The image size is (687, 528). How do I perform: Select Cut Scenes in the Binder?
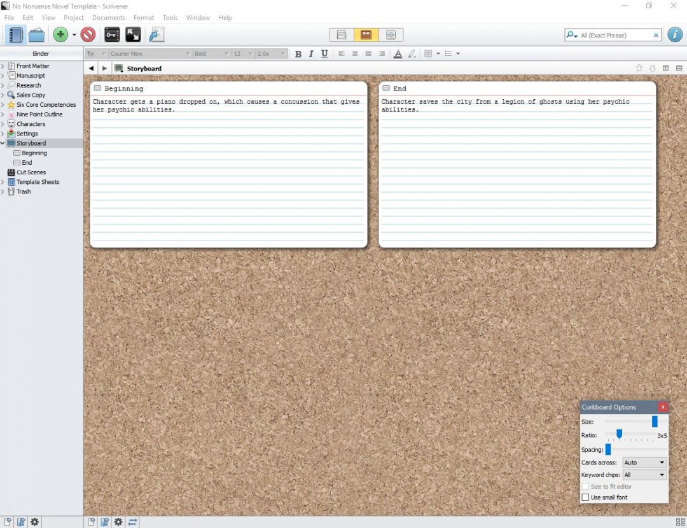[31, 172]
